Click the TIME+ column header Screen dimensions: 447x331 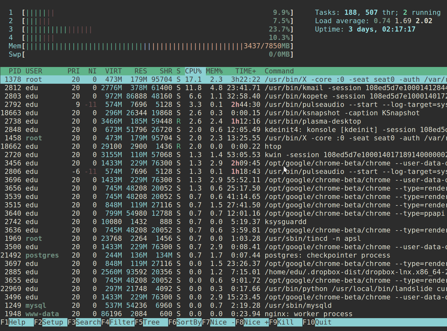[246, 71]
